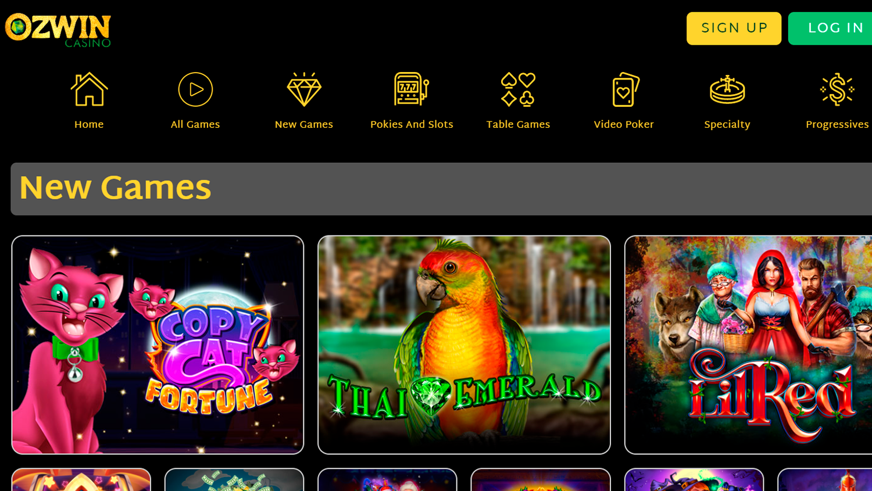Screen dimensions: 872x491
Task: Click the green LOG IN button
Action: pyautogui.click(x=831, y=28)
